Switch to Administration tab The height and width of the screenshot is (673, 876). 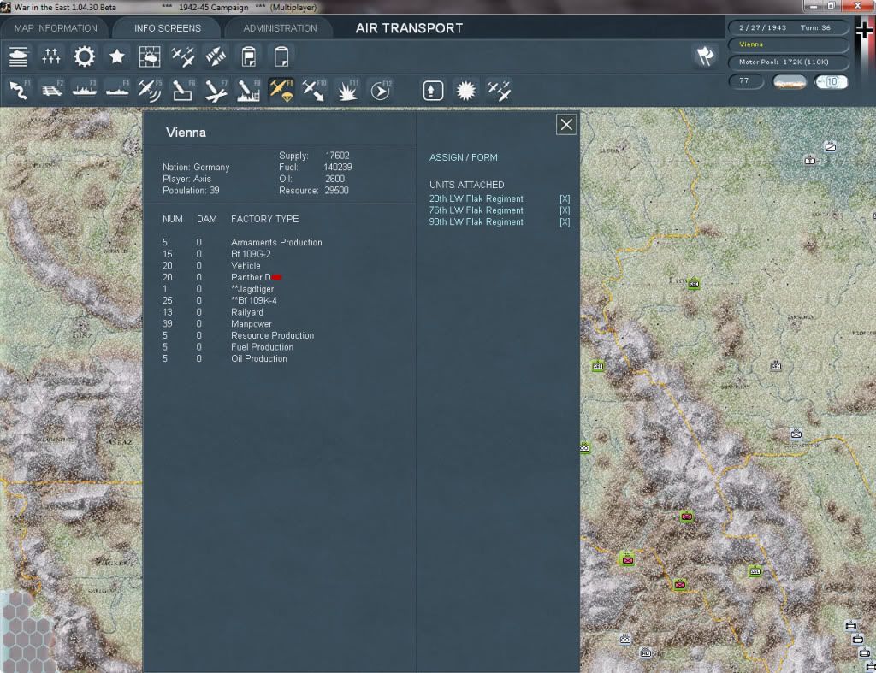280,28
